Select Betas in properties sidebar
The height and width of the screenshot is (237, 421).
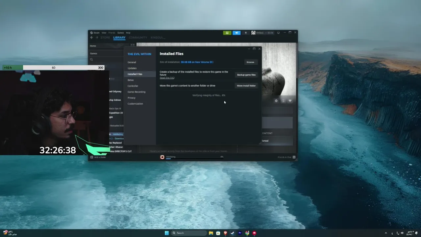[131, 80]
